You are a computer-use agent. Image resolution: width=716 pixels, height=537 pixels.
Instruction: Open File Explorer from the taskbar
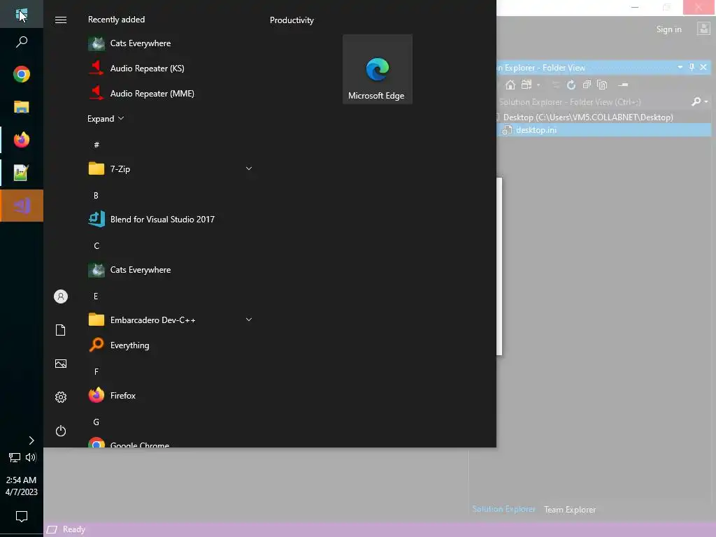coord(22,107)
